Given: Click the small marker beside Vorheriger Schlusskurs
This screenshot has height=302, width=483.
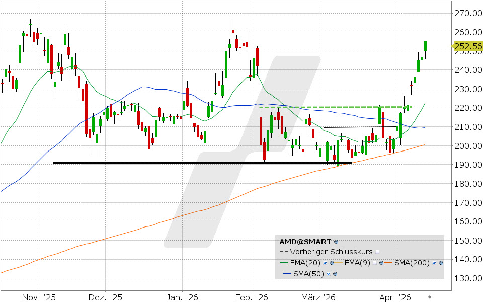Looking at the screenshot, I should (377, 252).
